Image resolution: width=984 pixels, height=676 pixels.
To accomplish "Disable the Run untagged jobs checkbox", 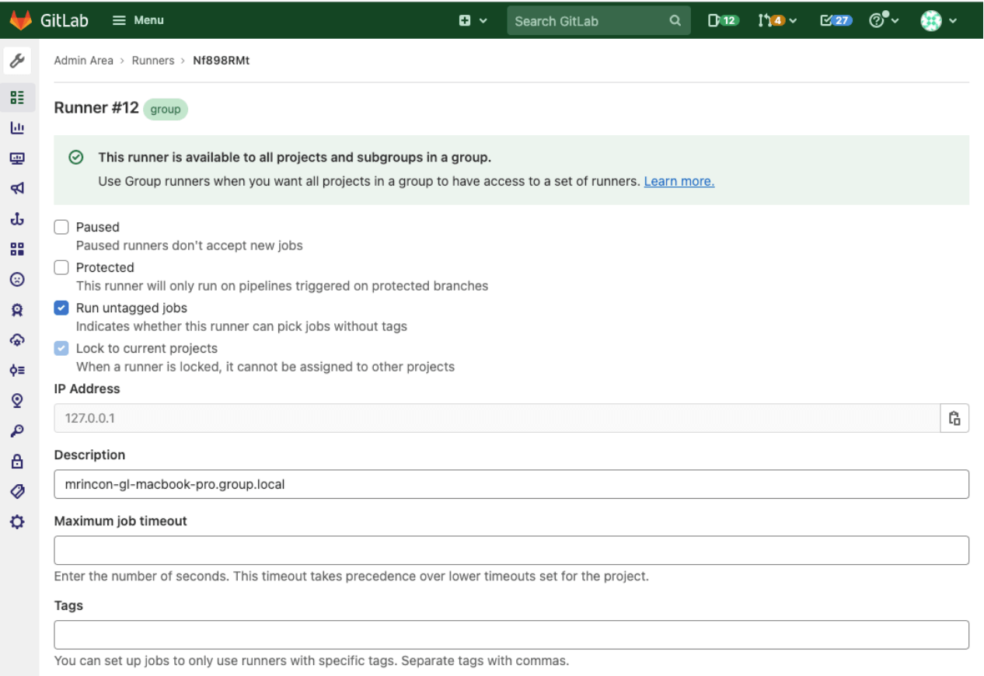I will [61, 308].
